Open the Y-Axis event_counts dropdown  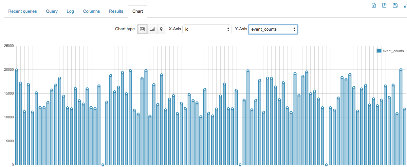coord(273,29)
